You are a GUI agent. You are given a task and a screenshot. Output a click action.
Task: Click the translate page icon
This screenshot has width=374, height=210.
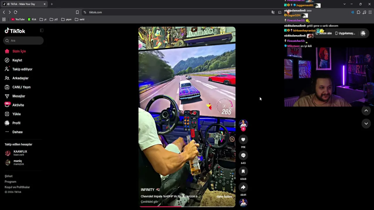coord(273,12)
